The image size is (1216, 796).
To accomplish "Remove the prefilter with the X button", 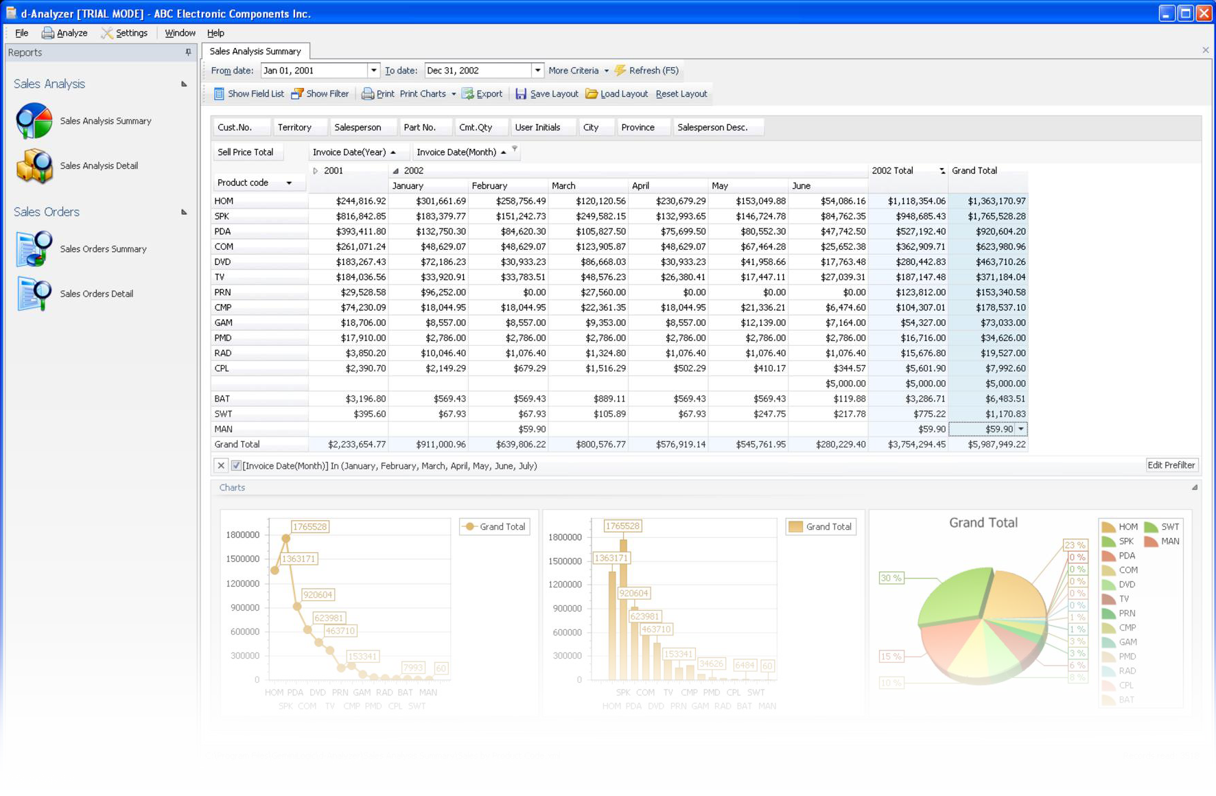I will (x=221, y=465).
